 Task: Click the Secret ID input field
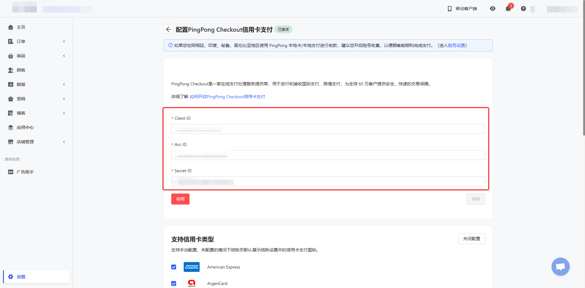[328, 181]
